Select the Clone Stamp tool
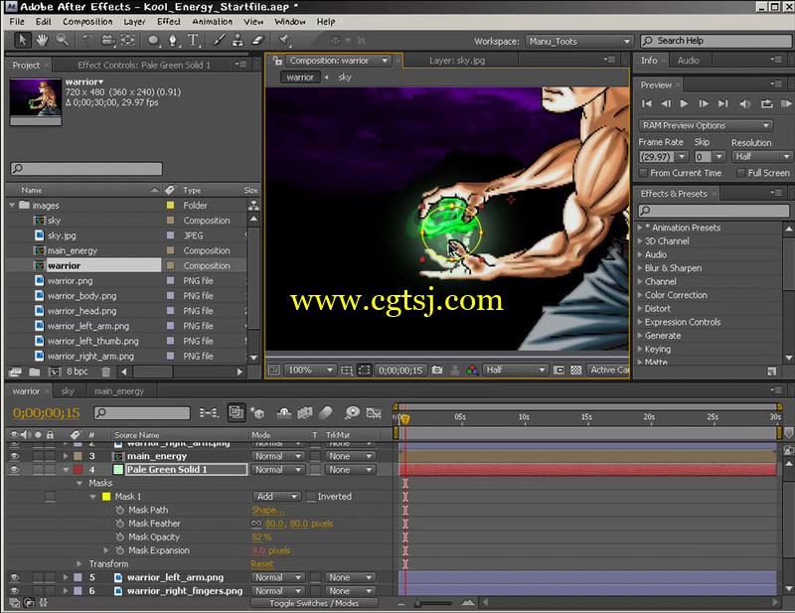This screenshot has width=795, height=613. (x=238, y=41)
